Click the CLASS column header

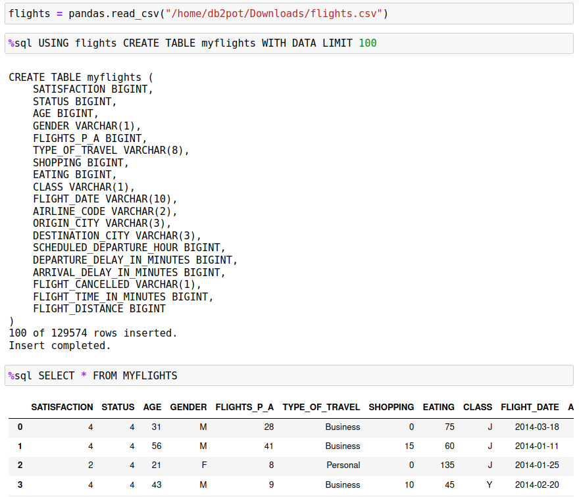pos(477,407)
